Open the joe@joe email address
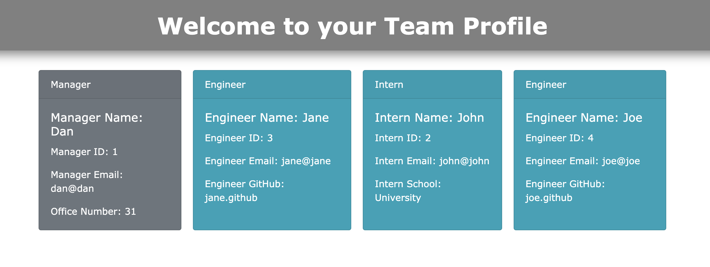The width and height of the screenshot is (710, 267). (x=621, y=161)
